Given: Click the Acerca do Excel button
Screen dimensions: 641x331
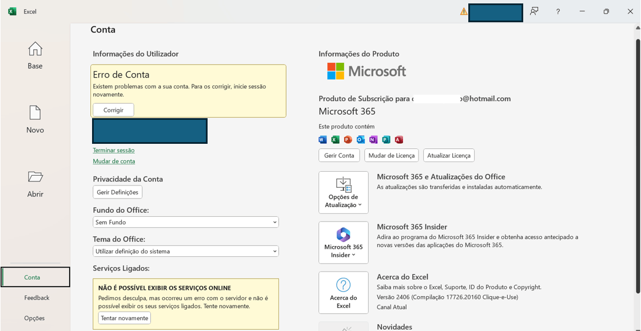Looking at the screenshot, I should pos(344,293).
